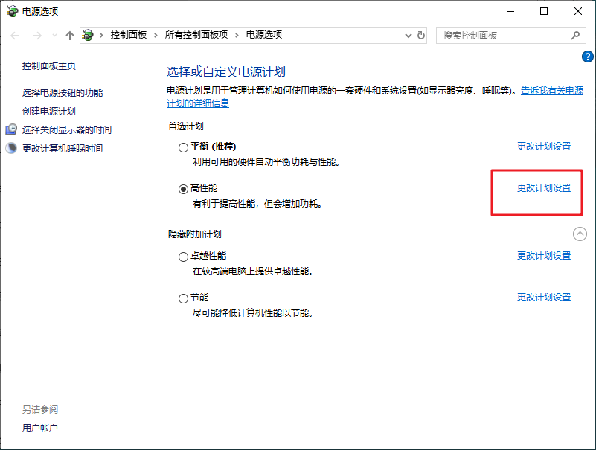
Task: Click the 电源选项 title bar icon
Action: coord(12,11)
